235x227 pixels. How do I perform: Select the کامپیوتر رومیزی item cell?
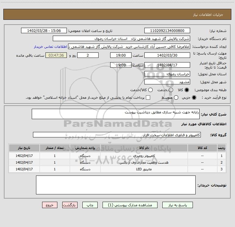(x=144, y=156)
